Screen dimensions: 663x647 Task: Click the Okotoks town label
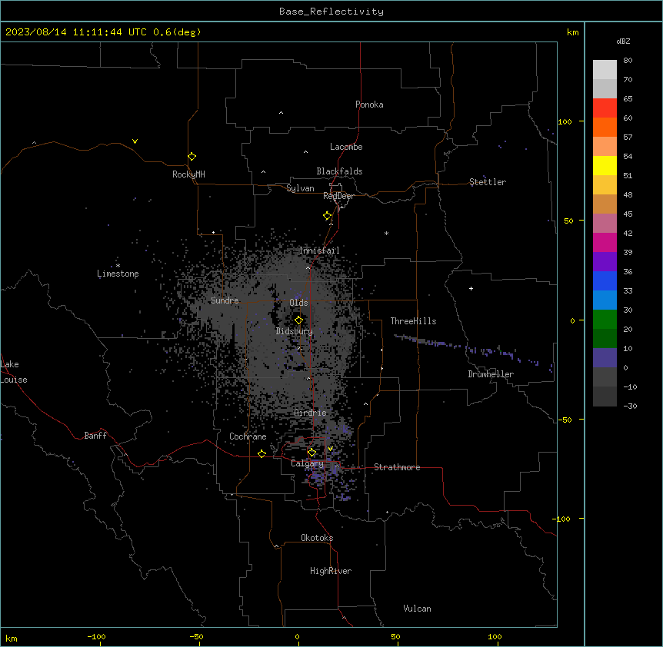[x=317, y=538]
